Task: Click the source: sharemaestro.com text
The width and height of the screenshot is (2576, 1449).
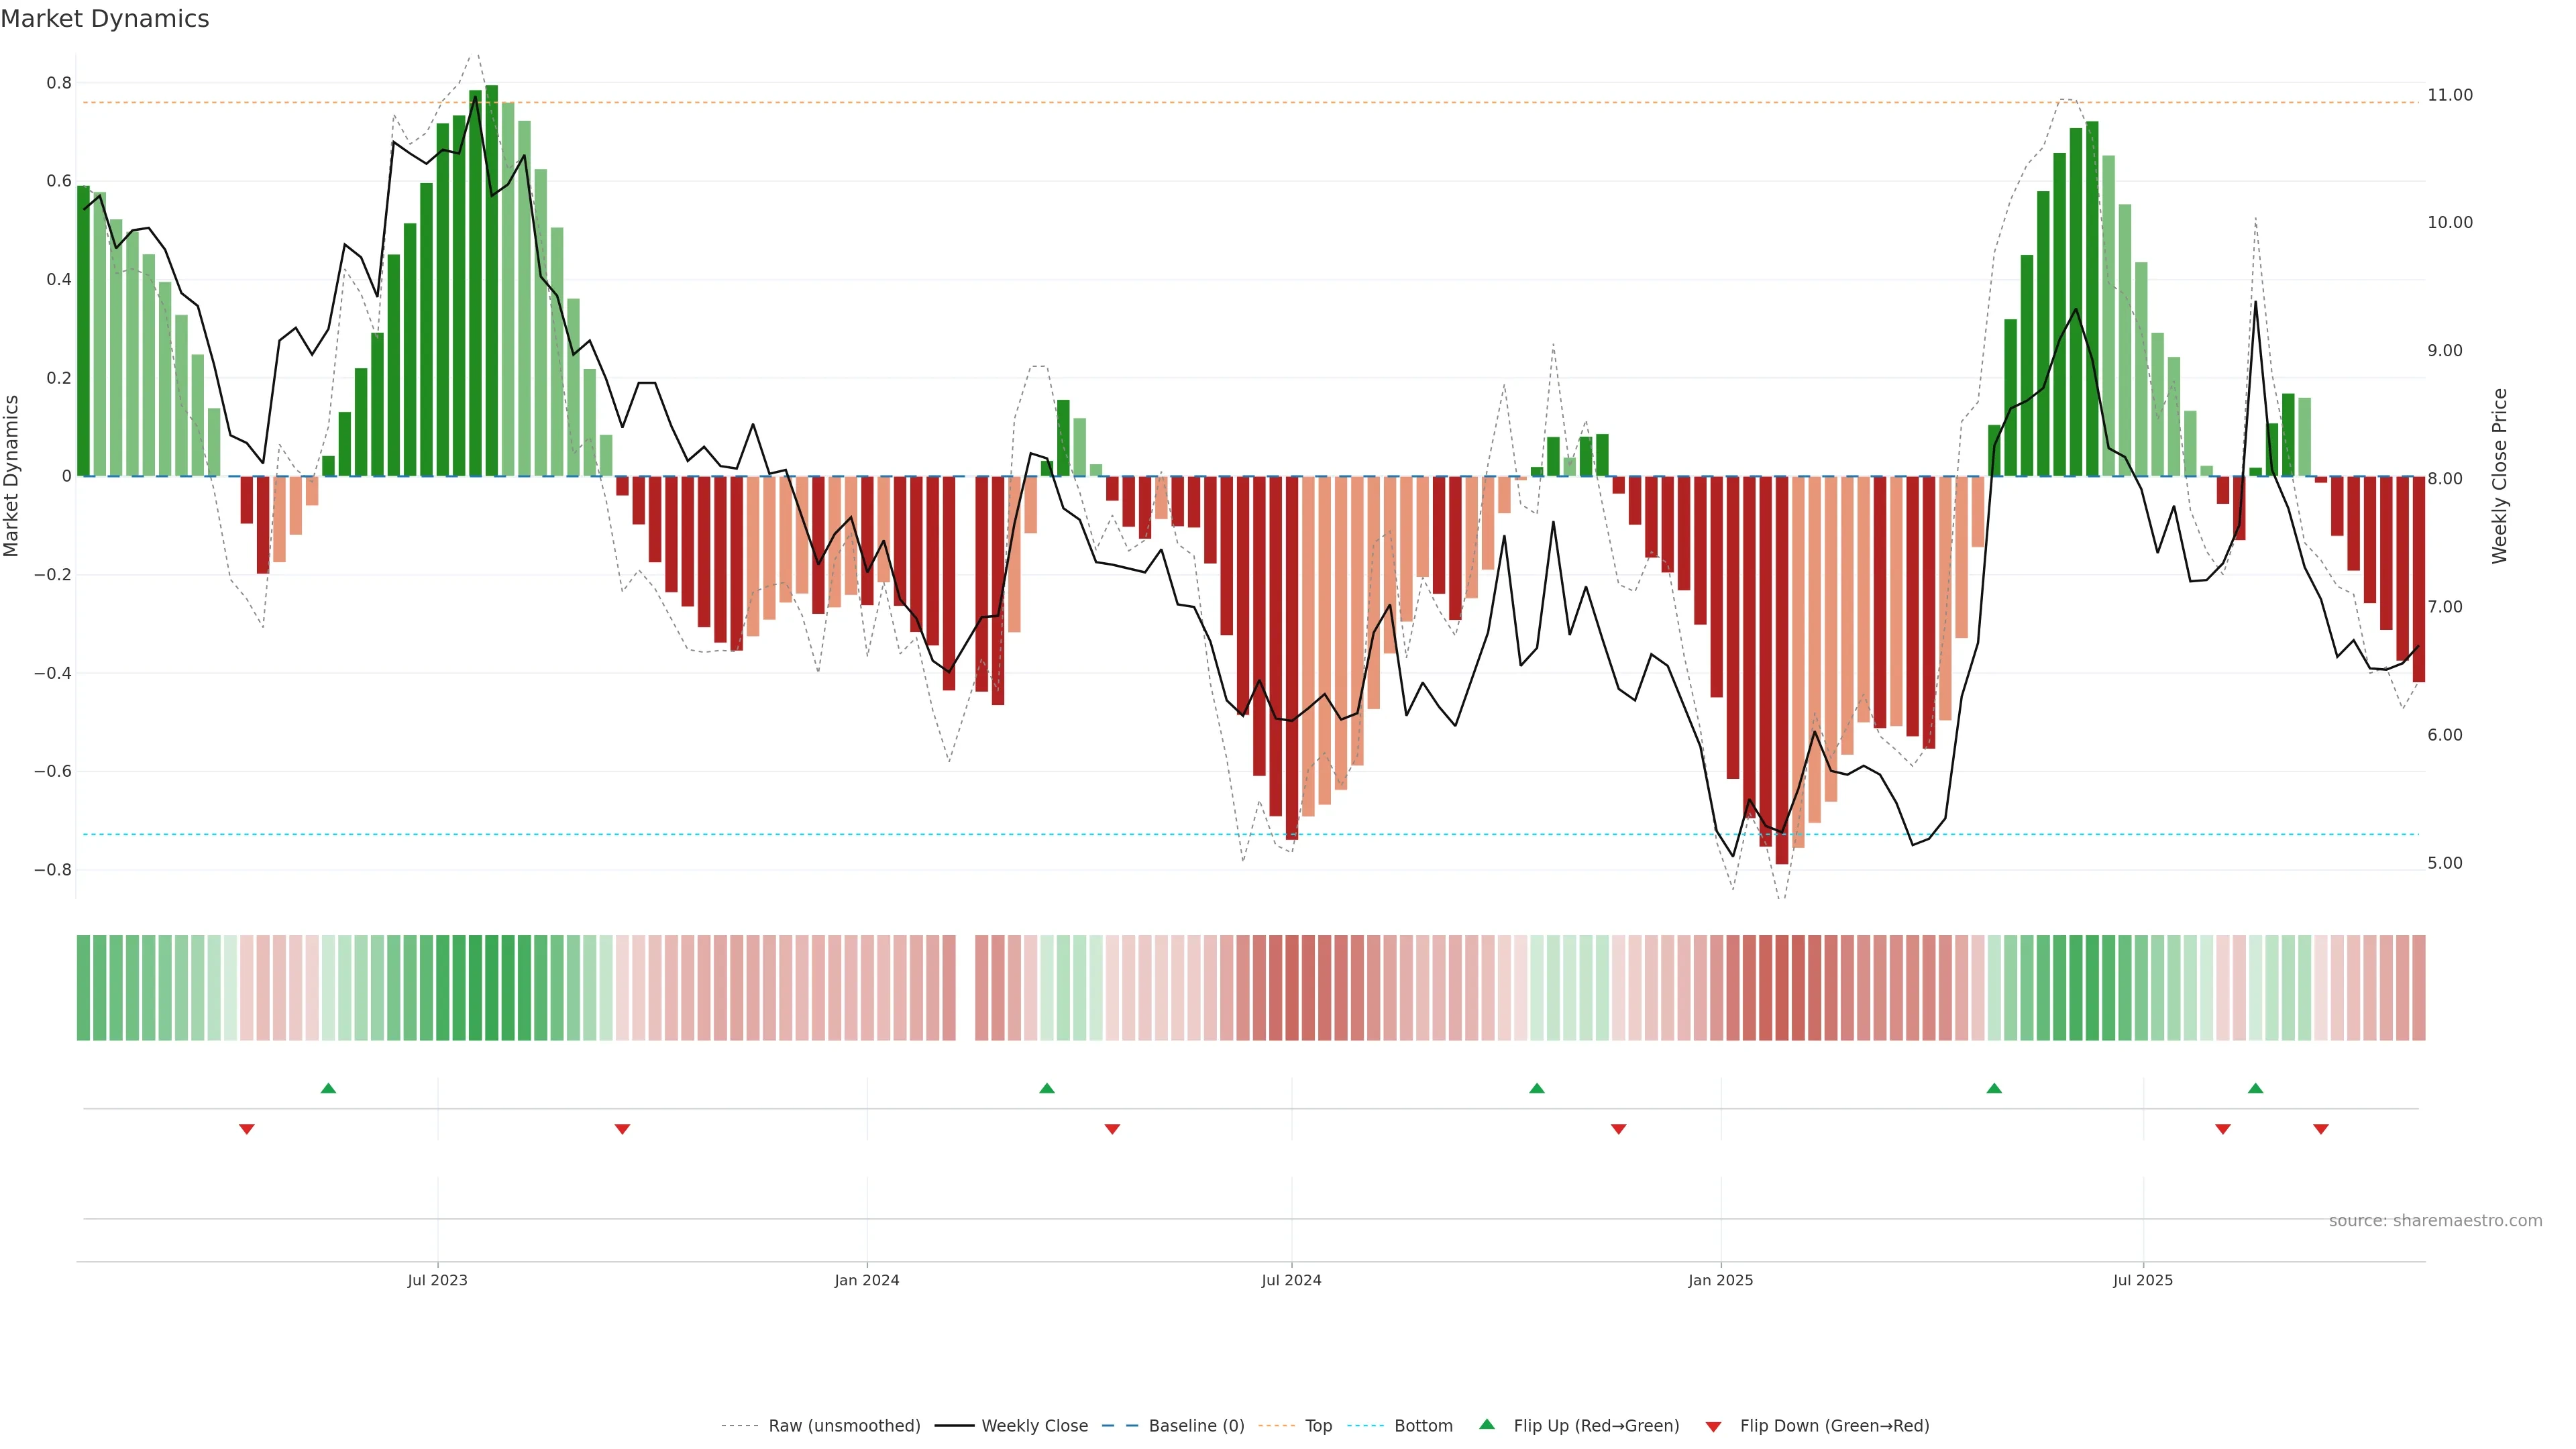Action: (2435, 1221)
